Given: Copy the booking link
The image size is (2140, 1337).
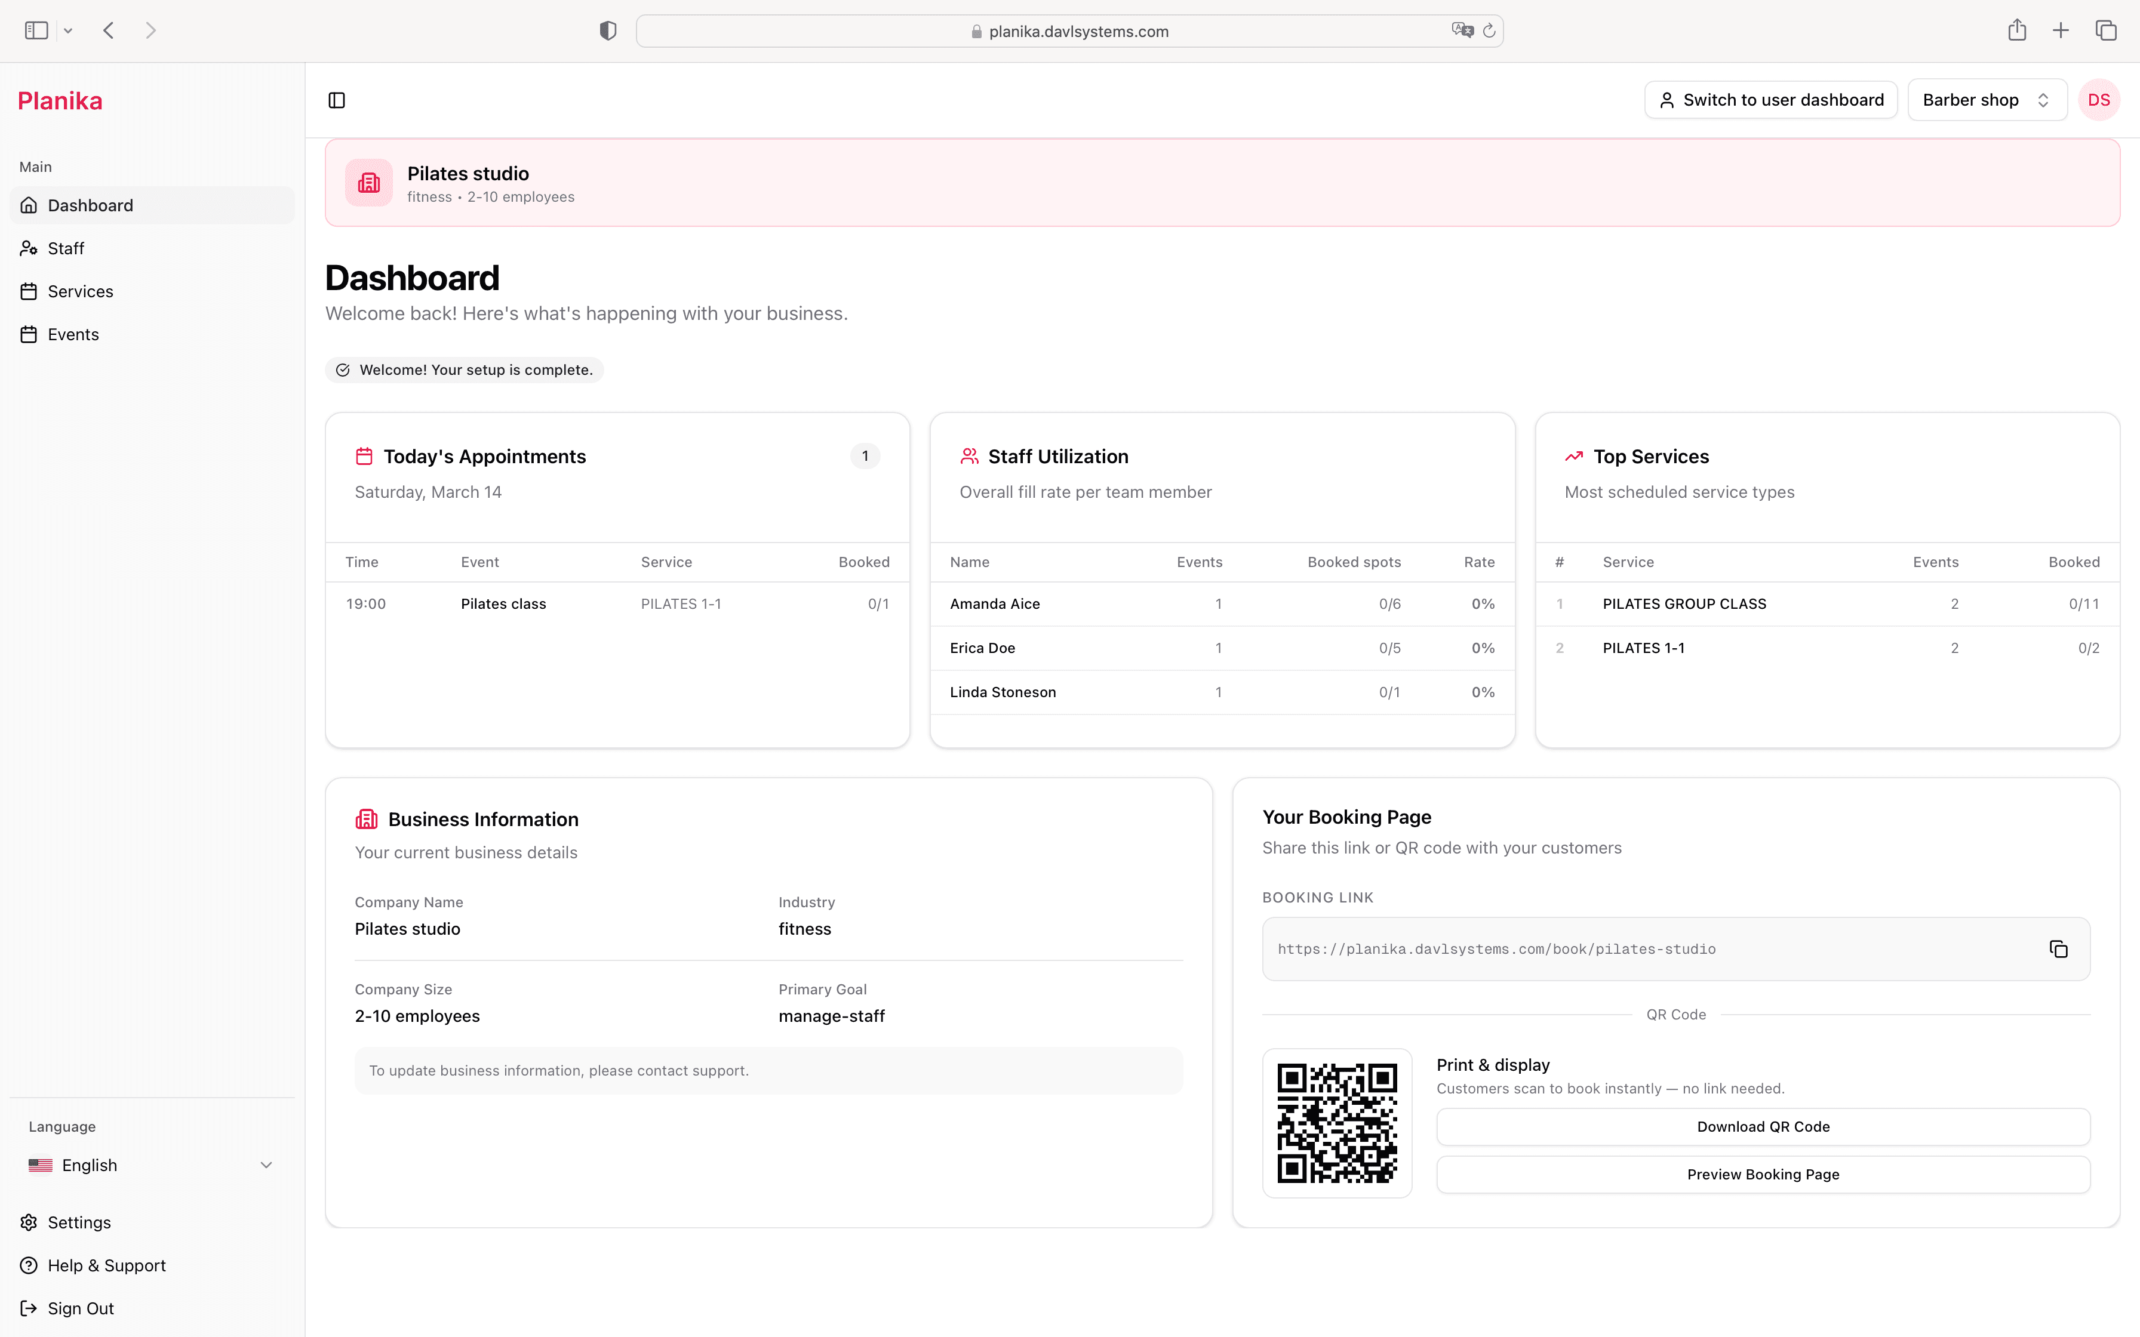Looking at the screenshot, I should pyautogui.click(x=2058, y=949).
